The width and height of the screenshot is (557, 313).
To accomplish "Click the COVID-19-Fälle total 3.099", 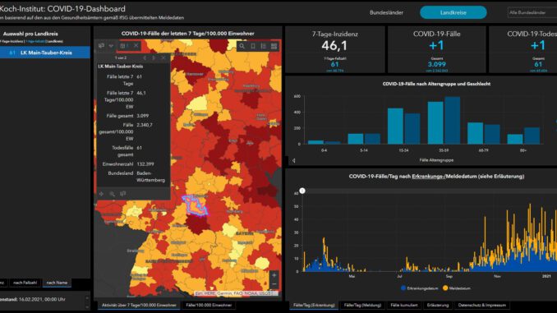I will tap(436, 64).
